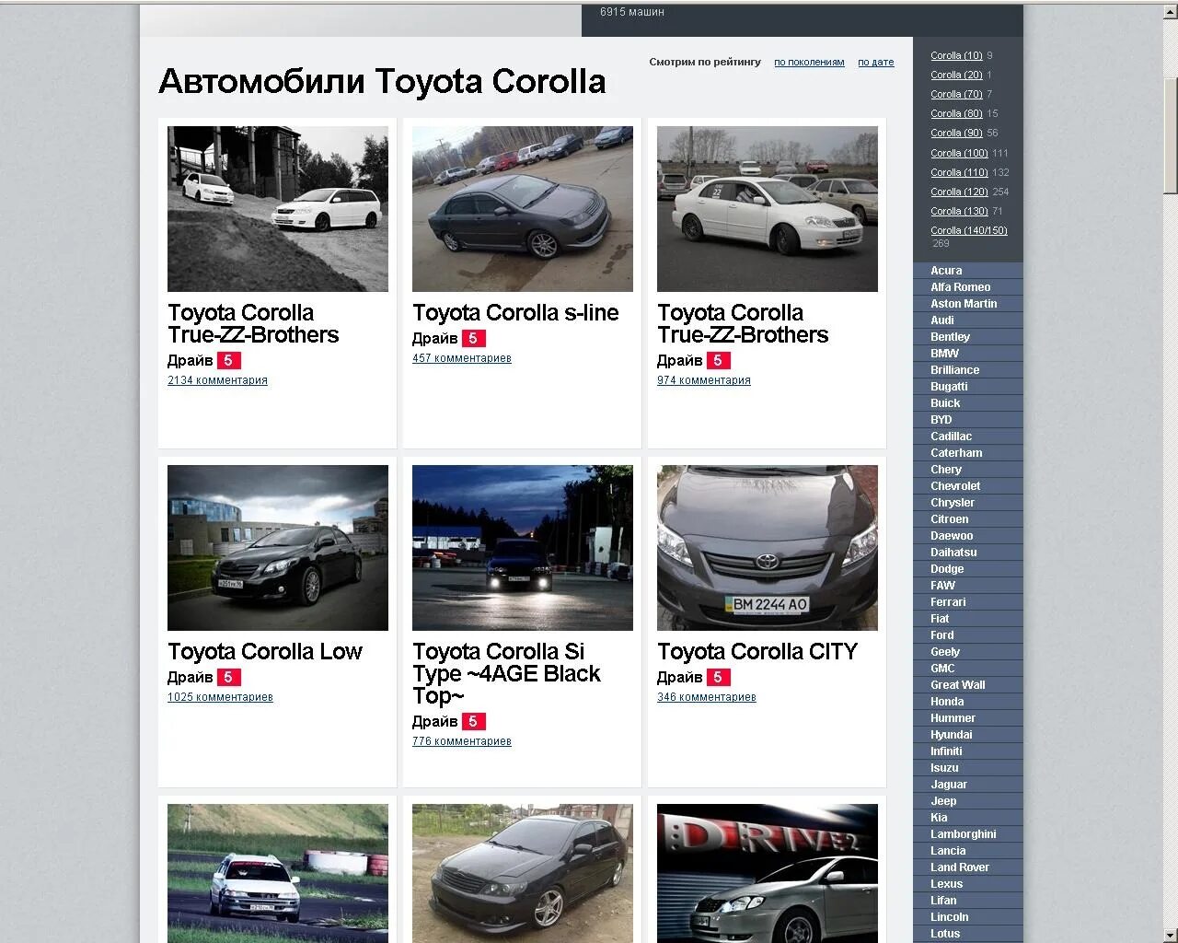The width and height of the screenshot is (1178, 943).
Task: Open the white race Corolla on track photo
Action: point(278,873)
